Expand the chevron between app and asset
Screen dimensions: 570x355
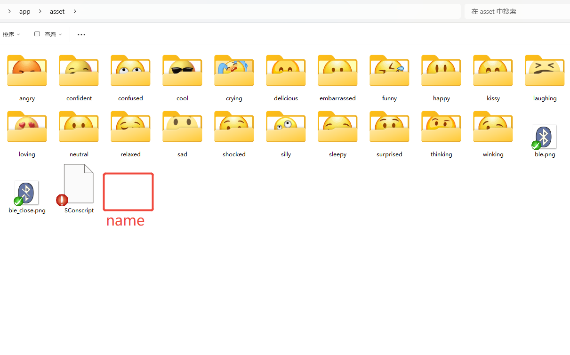tap(40, 11)
